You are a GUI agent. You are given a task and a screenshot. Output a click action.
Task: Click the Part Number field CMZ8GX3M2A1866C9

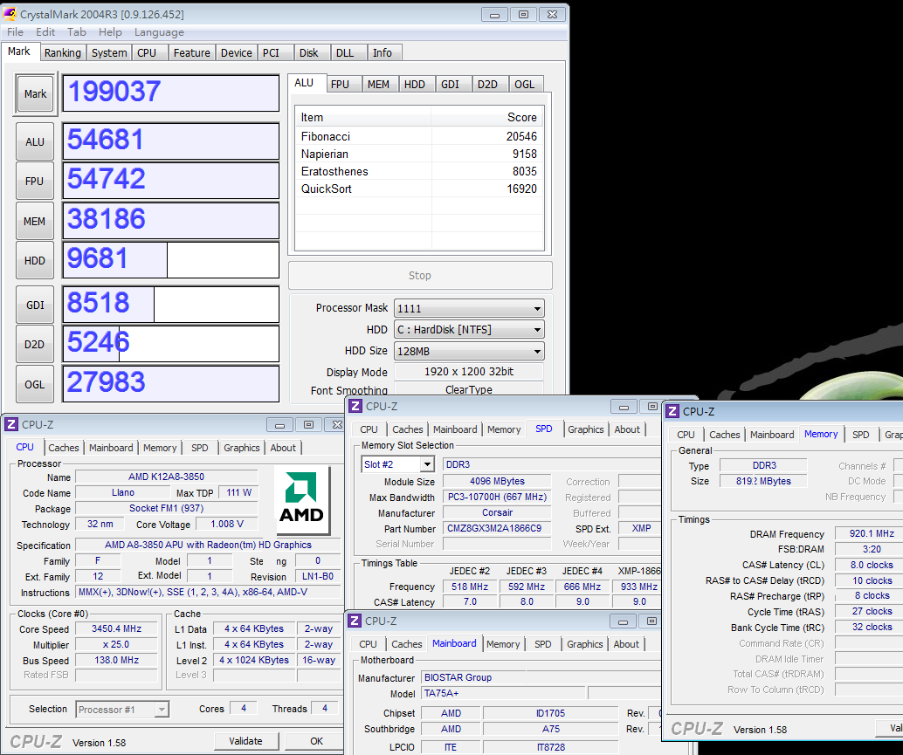pos(497,528)
